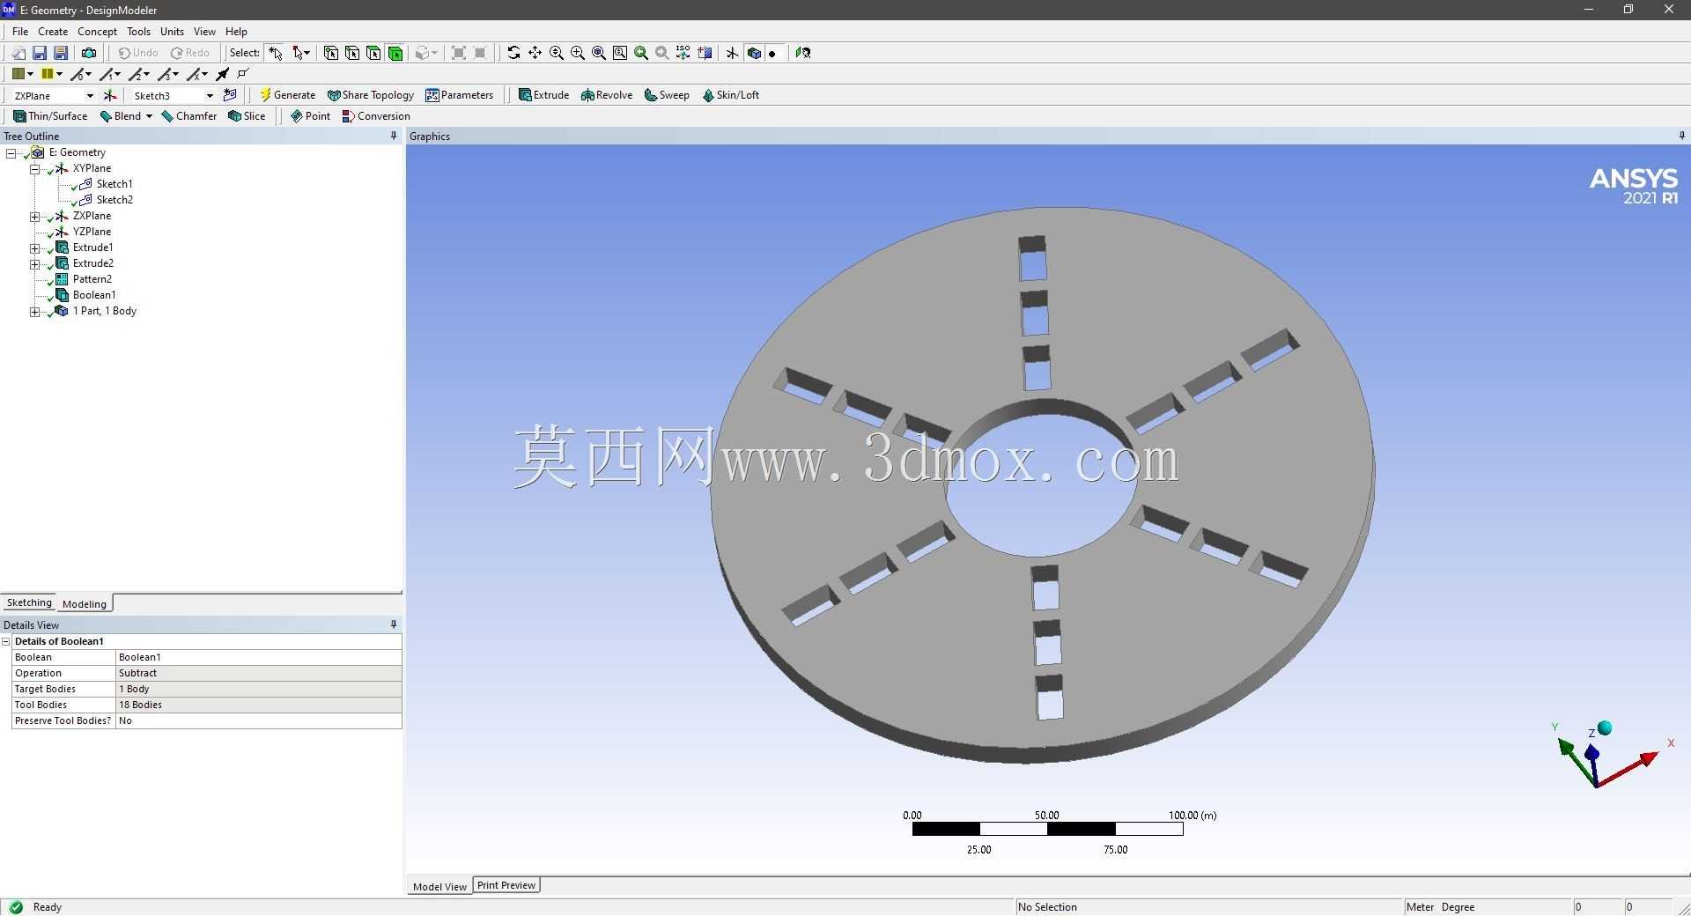
Task: Expand the 1 Part, 1 Body node
Action: click(x=35, y=312)
